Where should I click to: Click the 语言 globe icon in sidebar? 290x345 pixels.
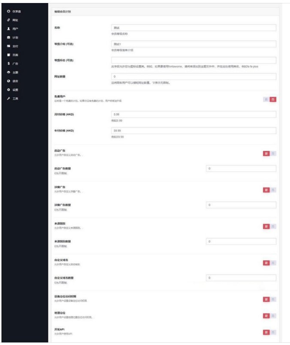[9, 81]
